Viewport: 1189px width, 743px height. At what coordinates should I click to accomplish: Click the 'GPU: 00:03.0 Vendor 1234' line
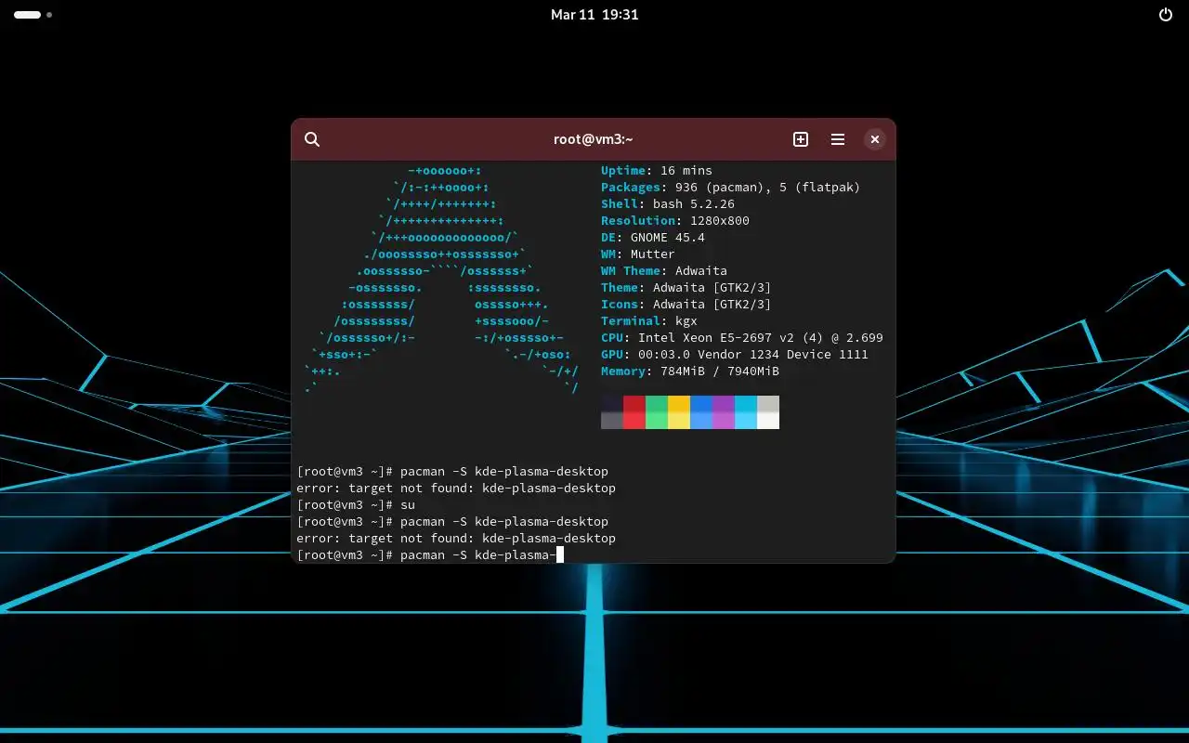pos(735,355)
